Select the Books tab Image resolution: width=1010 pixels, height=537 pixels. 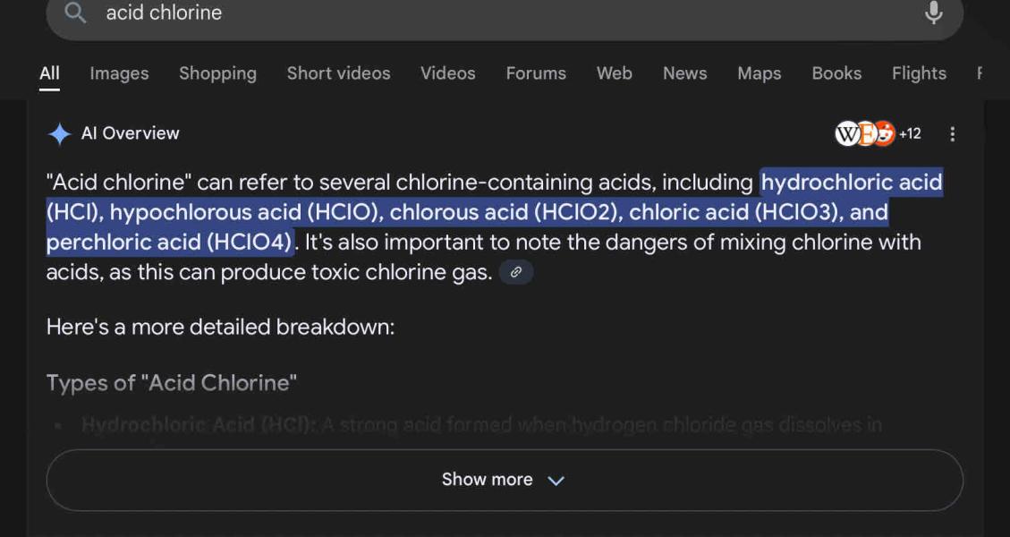(836, 73)
